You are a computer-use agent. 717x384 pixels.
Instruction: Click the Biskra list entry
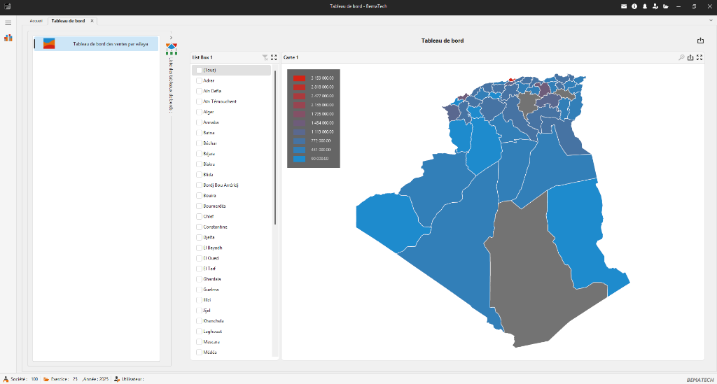tap(209, 164)
